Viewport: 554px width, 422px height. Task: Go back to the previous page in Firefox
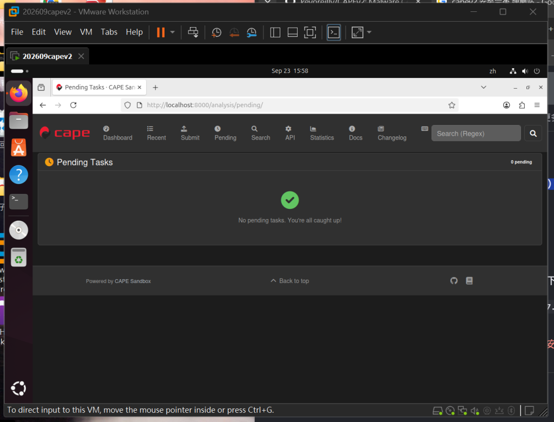tap(43, 105)
